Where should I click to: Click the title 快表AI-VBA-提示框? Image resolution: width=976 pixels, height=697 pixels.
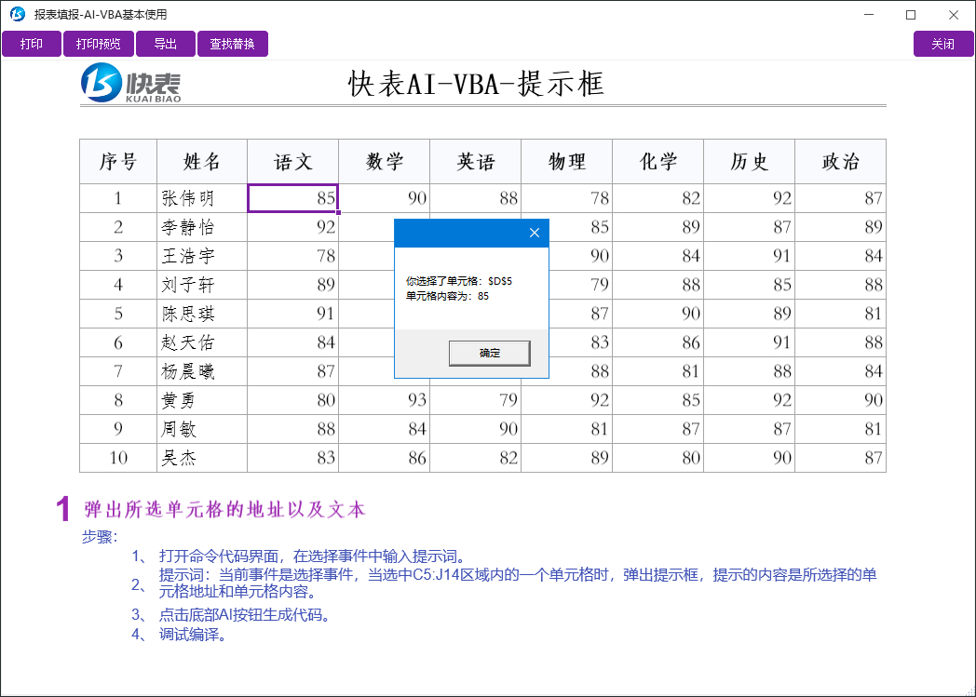tap(476, 84)
